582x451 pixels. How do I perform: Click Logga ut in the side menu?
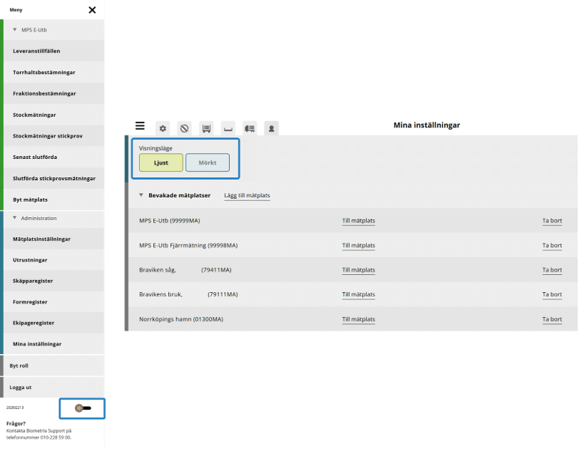coord(21,387)
